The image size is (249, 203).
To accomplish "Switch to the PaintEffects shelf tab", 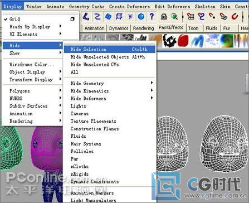I will pos(171,27).
